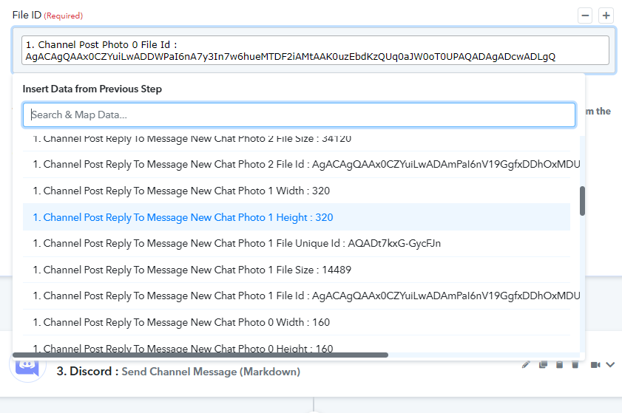Click the clipboard paste icon on Discord step
Image resolution: width=622 pixels, height=413 pixels.
click(559, 365)
